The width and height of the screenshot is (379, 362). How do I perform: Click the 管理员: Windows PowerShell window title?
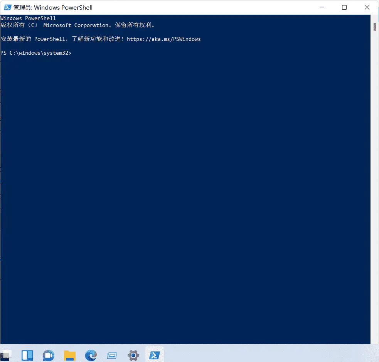pyautogui.click(x=53, y=7)
